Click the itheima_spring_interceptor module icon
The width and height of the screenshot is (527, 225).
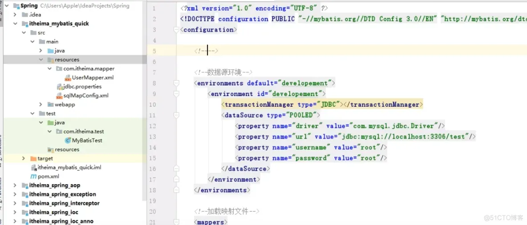point(25,203)
